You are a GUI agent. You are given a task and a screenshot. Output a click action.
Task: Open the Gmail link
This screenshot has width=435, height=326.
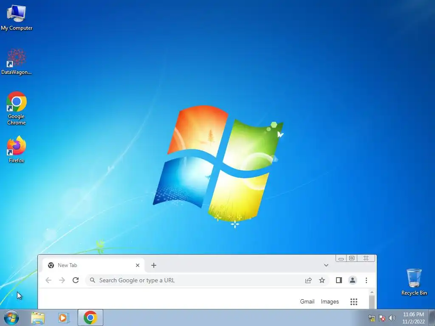tap(307, 301)
